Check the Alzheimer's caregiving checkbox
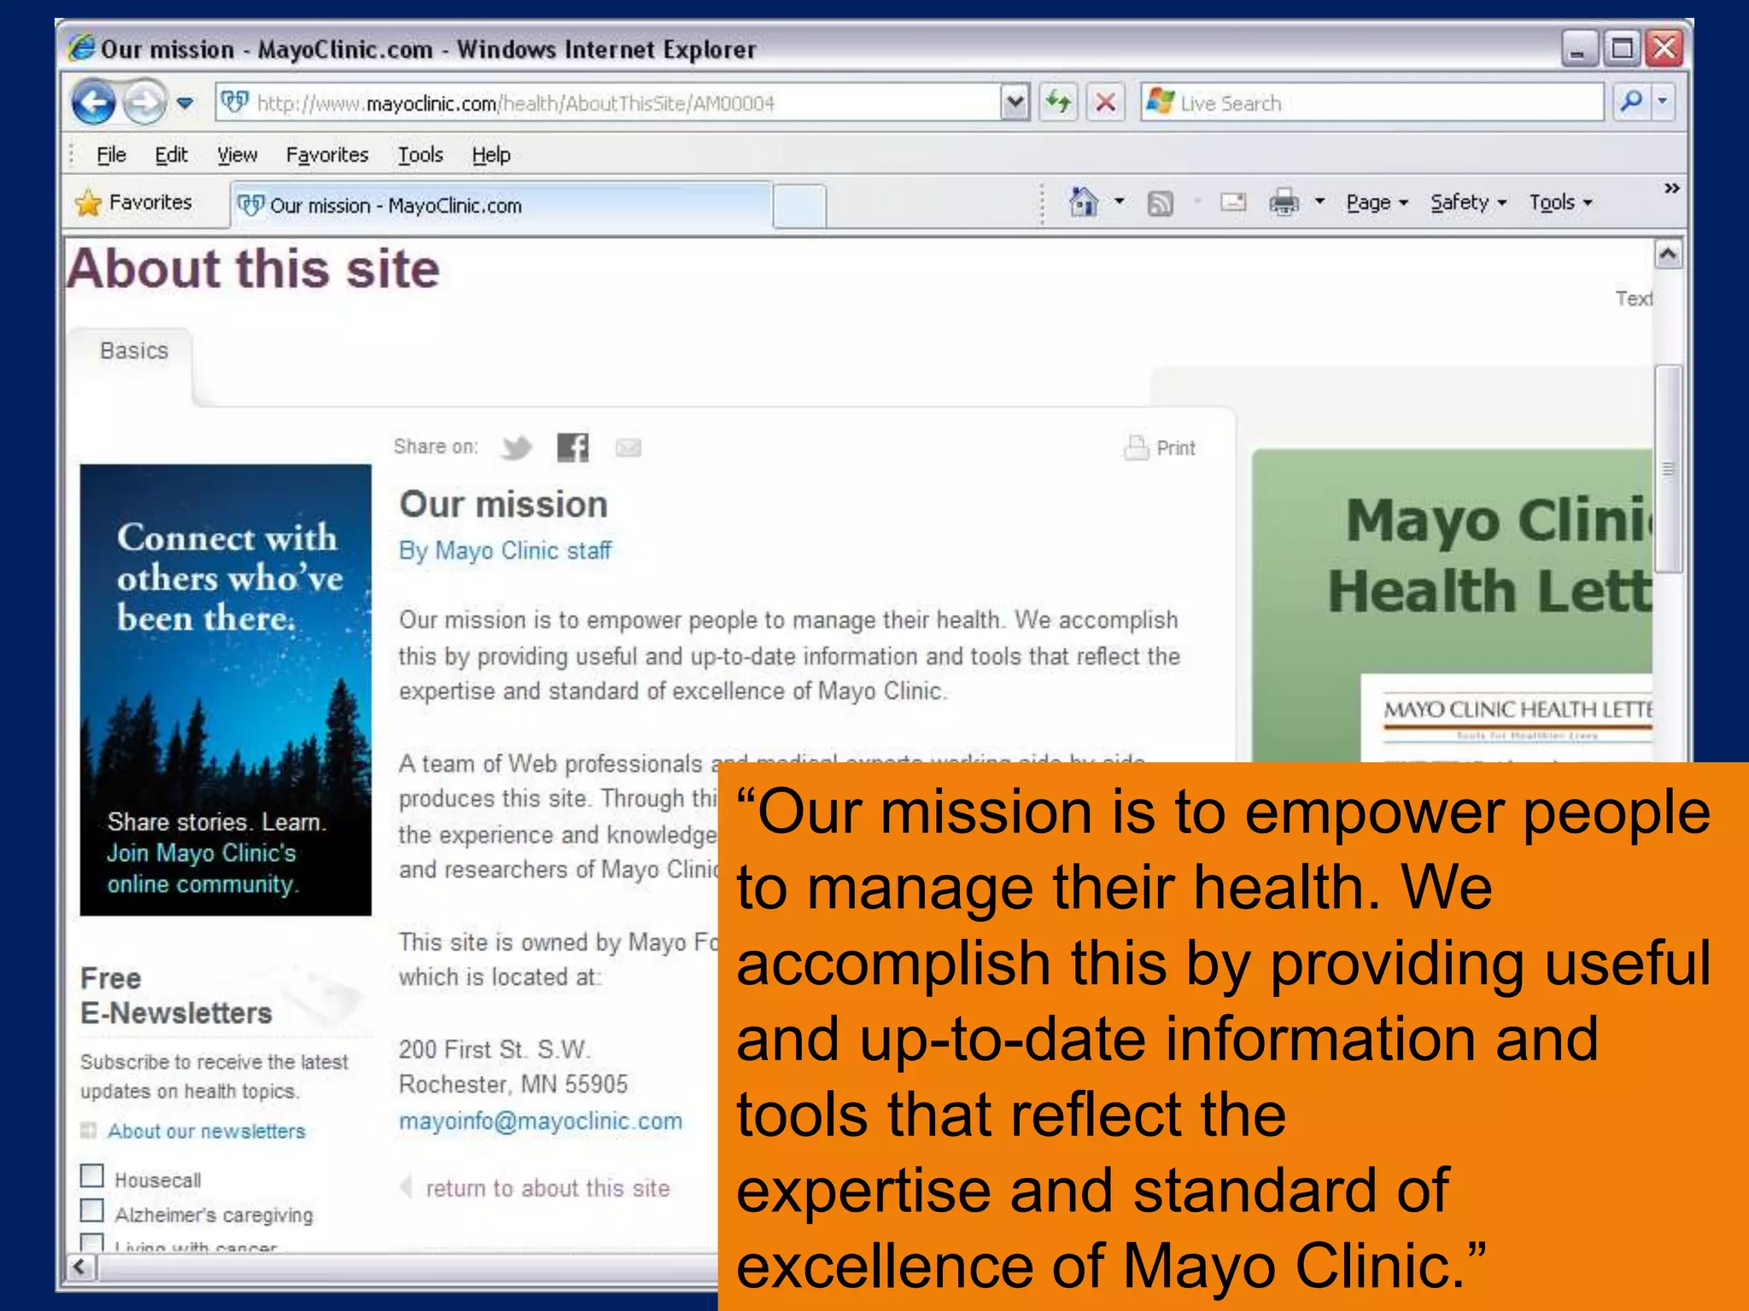The width and height of the screenshot is (1749, 1311). (92, 1210)
